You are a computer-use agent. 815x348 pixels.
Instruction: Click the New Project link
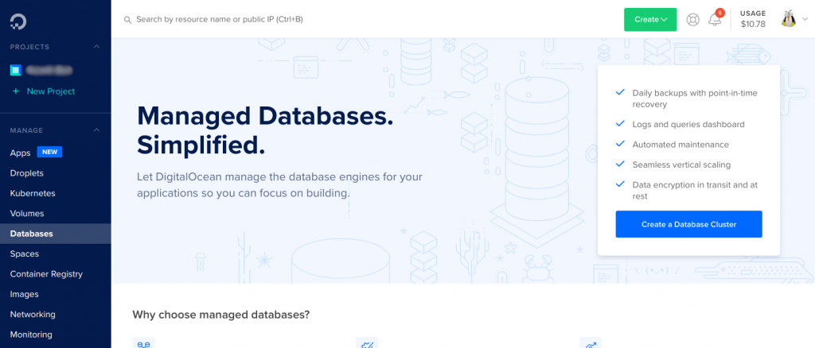51,91
